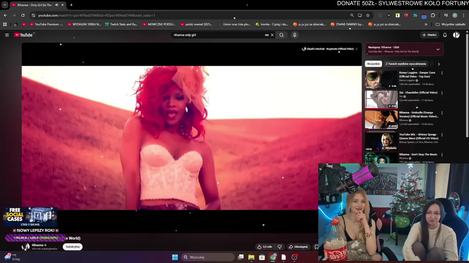Open the weather widget 1°C Śnieg
This screenshot has width=469, height=263.
(x=12, y=257)
